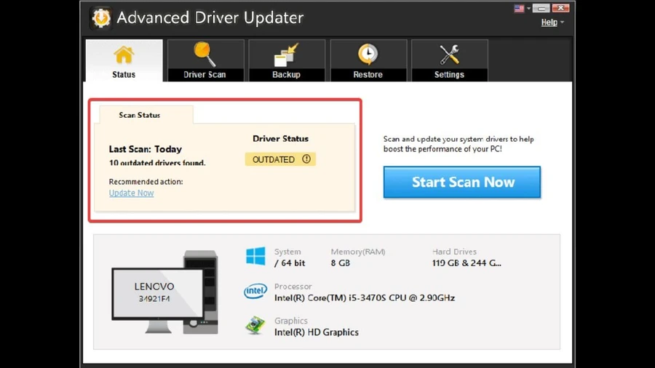655x368 pixels.
Task: Go to the Restore tab
Action: [368, 60]
